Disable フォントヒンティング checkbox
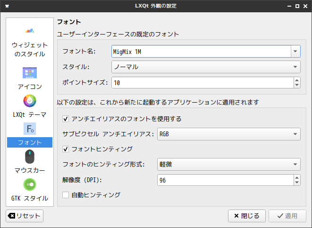 pos(66,149)
